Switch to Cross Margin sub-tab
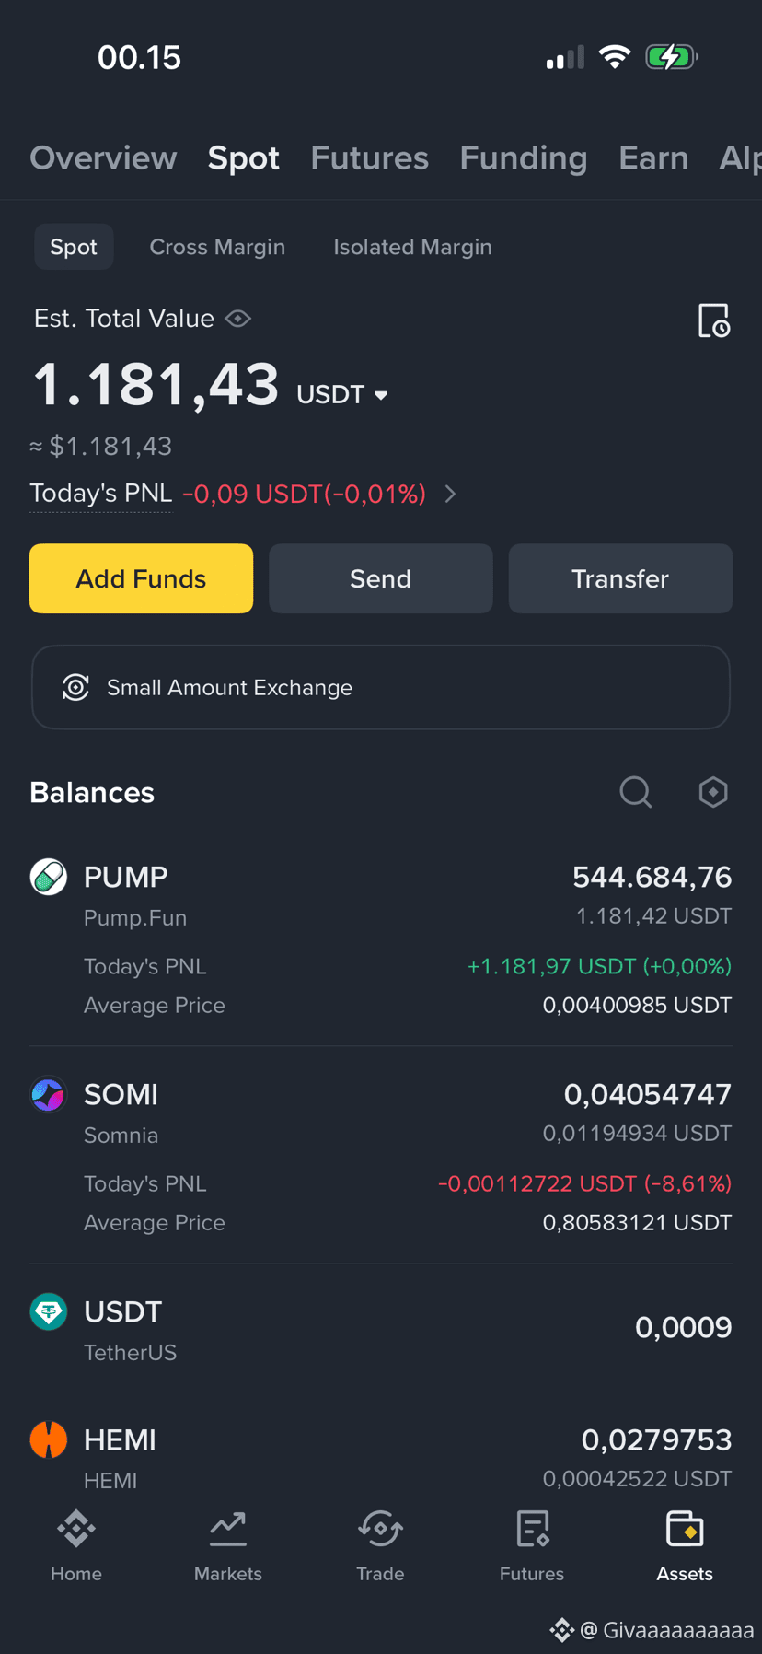762x1654 pixels. click(x=217, y=247)
